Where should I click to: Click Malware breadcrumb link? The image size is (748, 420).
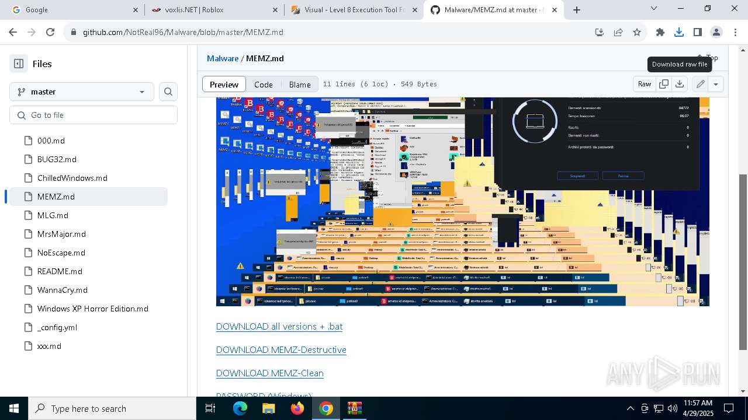223,58
